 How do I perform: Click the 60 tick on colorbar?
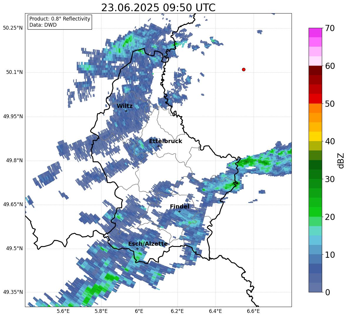click(x=330, y=66)
